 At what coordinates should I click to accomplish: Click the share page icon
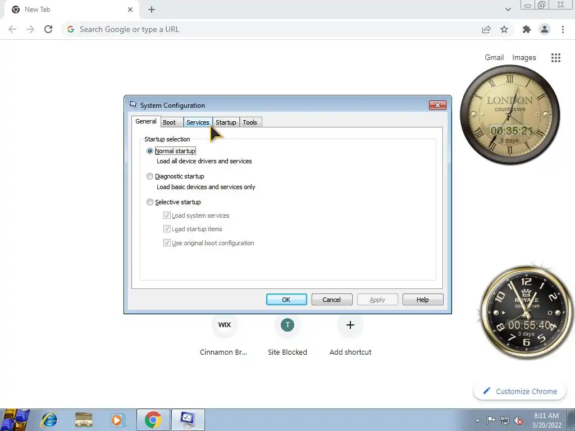click(x=486, y=30)
